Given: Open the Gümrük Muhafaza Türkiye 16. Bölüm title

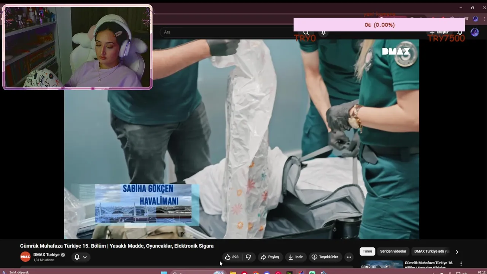Looking at the screenshot, I should click(x=429, y=265).
